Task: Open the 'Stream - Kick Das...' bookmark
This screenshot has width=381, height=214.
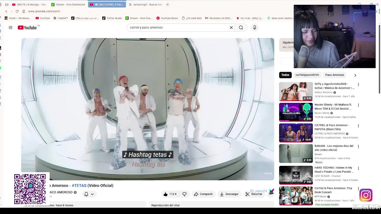Action: (139, 18)
